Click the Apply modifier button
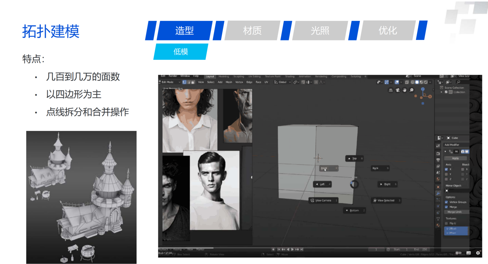 point(455,158)
